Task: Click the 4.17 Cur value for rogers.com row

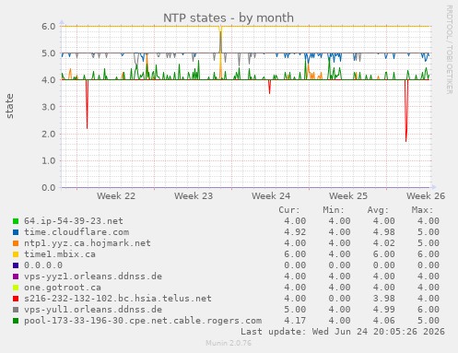Action: click(295, 321)
